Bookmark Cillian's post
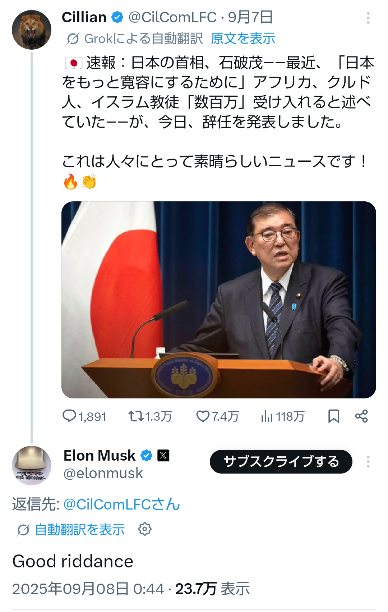388x612 pixels. pyautogui.click(x=333, y=416)
